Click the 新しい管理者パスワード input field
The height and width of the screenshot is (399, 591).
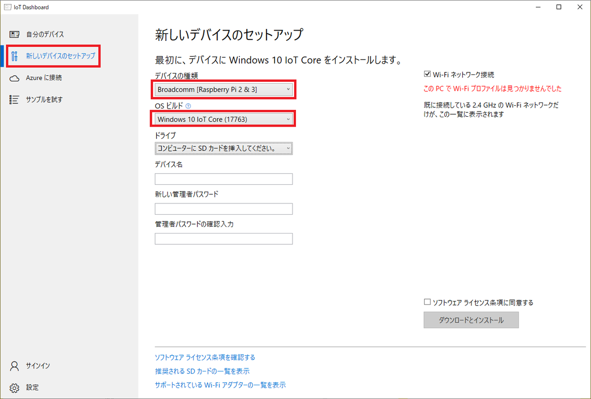tap(224, 209)
